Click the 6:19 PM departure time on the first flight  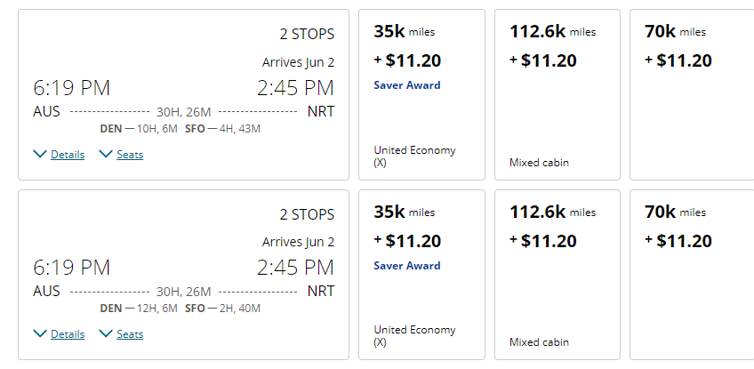(72, 88)
